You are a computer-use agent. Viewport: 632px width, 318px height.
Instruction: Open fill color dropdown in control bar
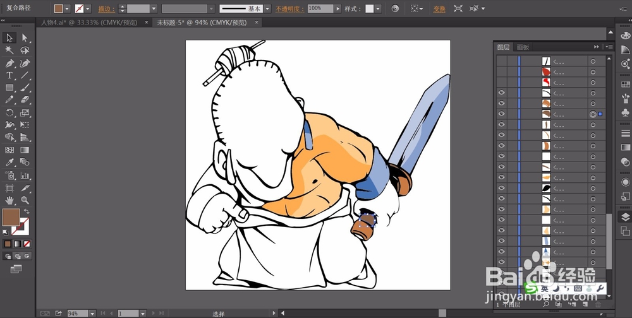tap(67, 8)
